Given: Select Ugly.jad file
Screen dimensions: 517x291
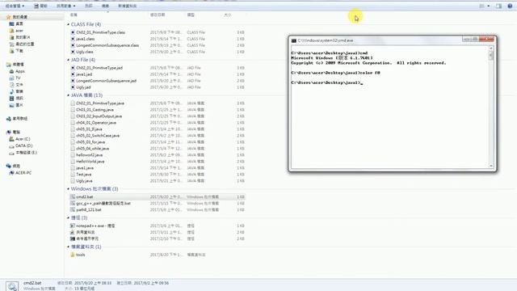Looking at the screenshot, I should [83, 87].
